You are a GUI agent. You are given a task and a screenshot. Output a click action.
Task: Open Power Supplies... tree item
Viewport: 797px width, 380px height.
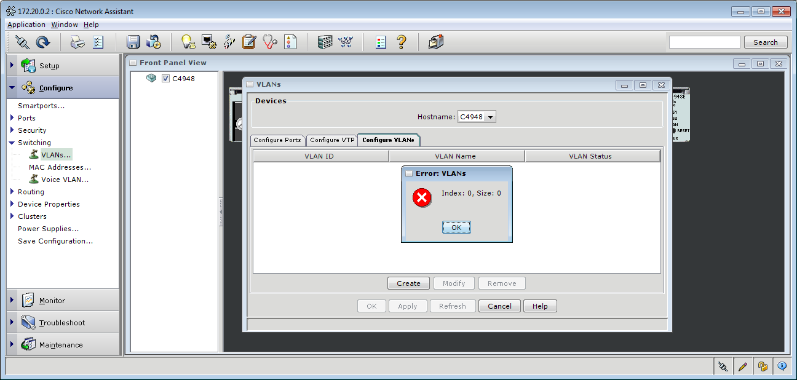(48, 229)
